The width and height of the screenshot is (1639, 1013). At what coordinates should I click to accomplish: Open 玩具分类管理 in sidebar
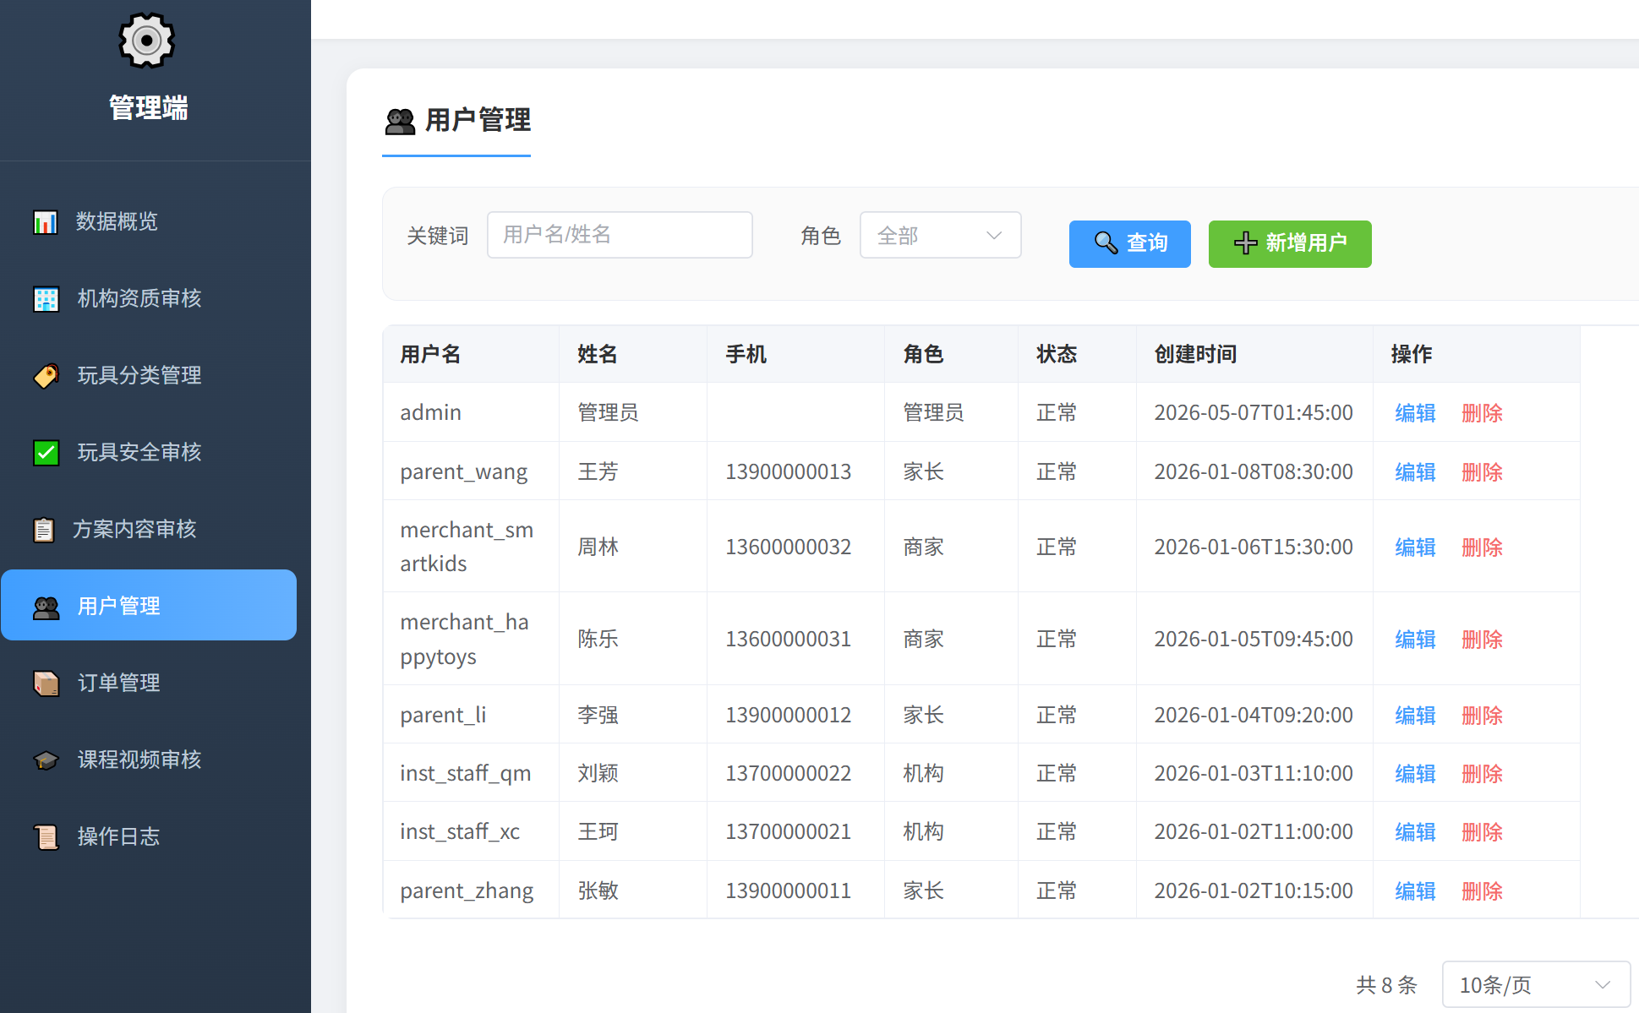point(149,375)
